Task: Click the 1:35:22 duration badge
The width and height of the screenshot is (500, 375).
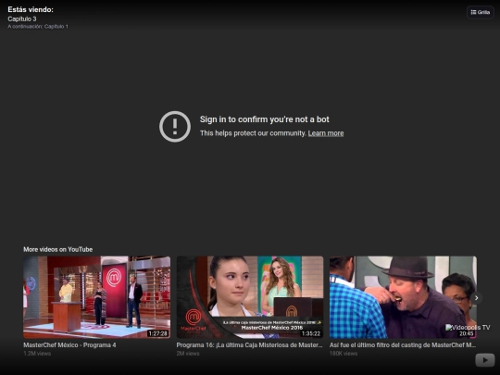Action: (311, 333)
